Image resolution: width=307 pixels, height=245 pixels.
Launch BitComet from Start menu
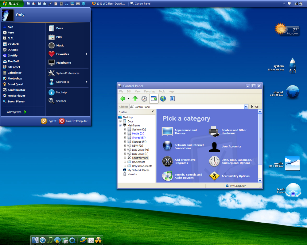click(x=12, y=67)
